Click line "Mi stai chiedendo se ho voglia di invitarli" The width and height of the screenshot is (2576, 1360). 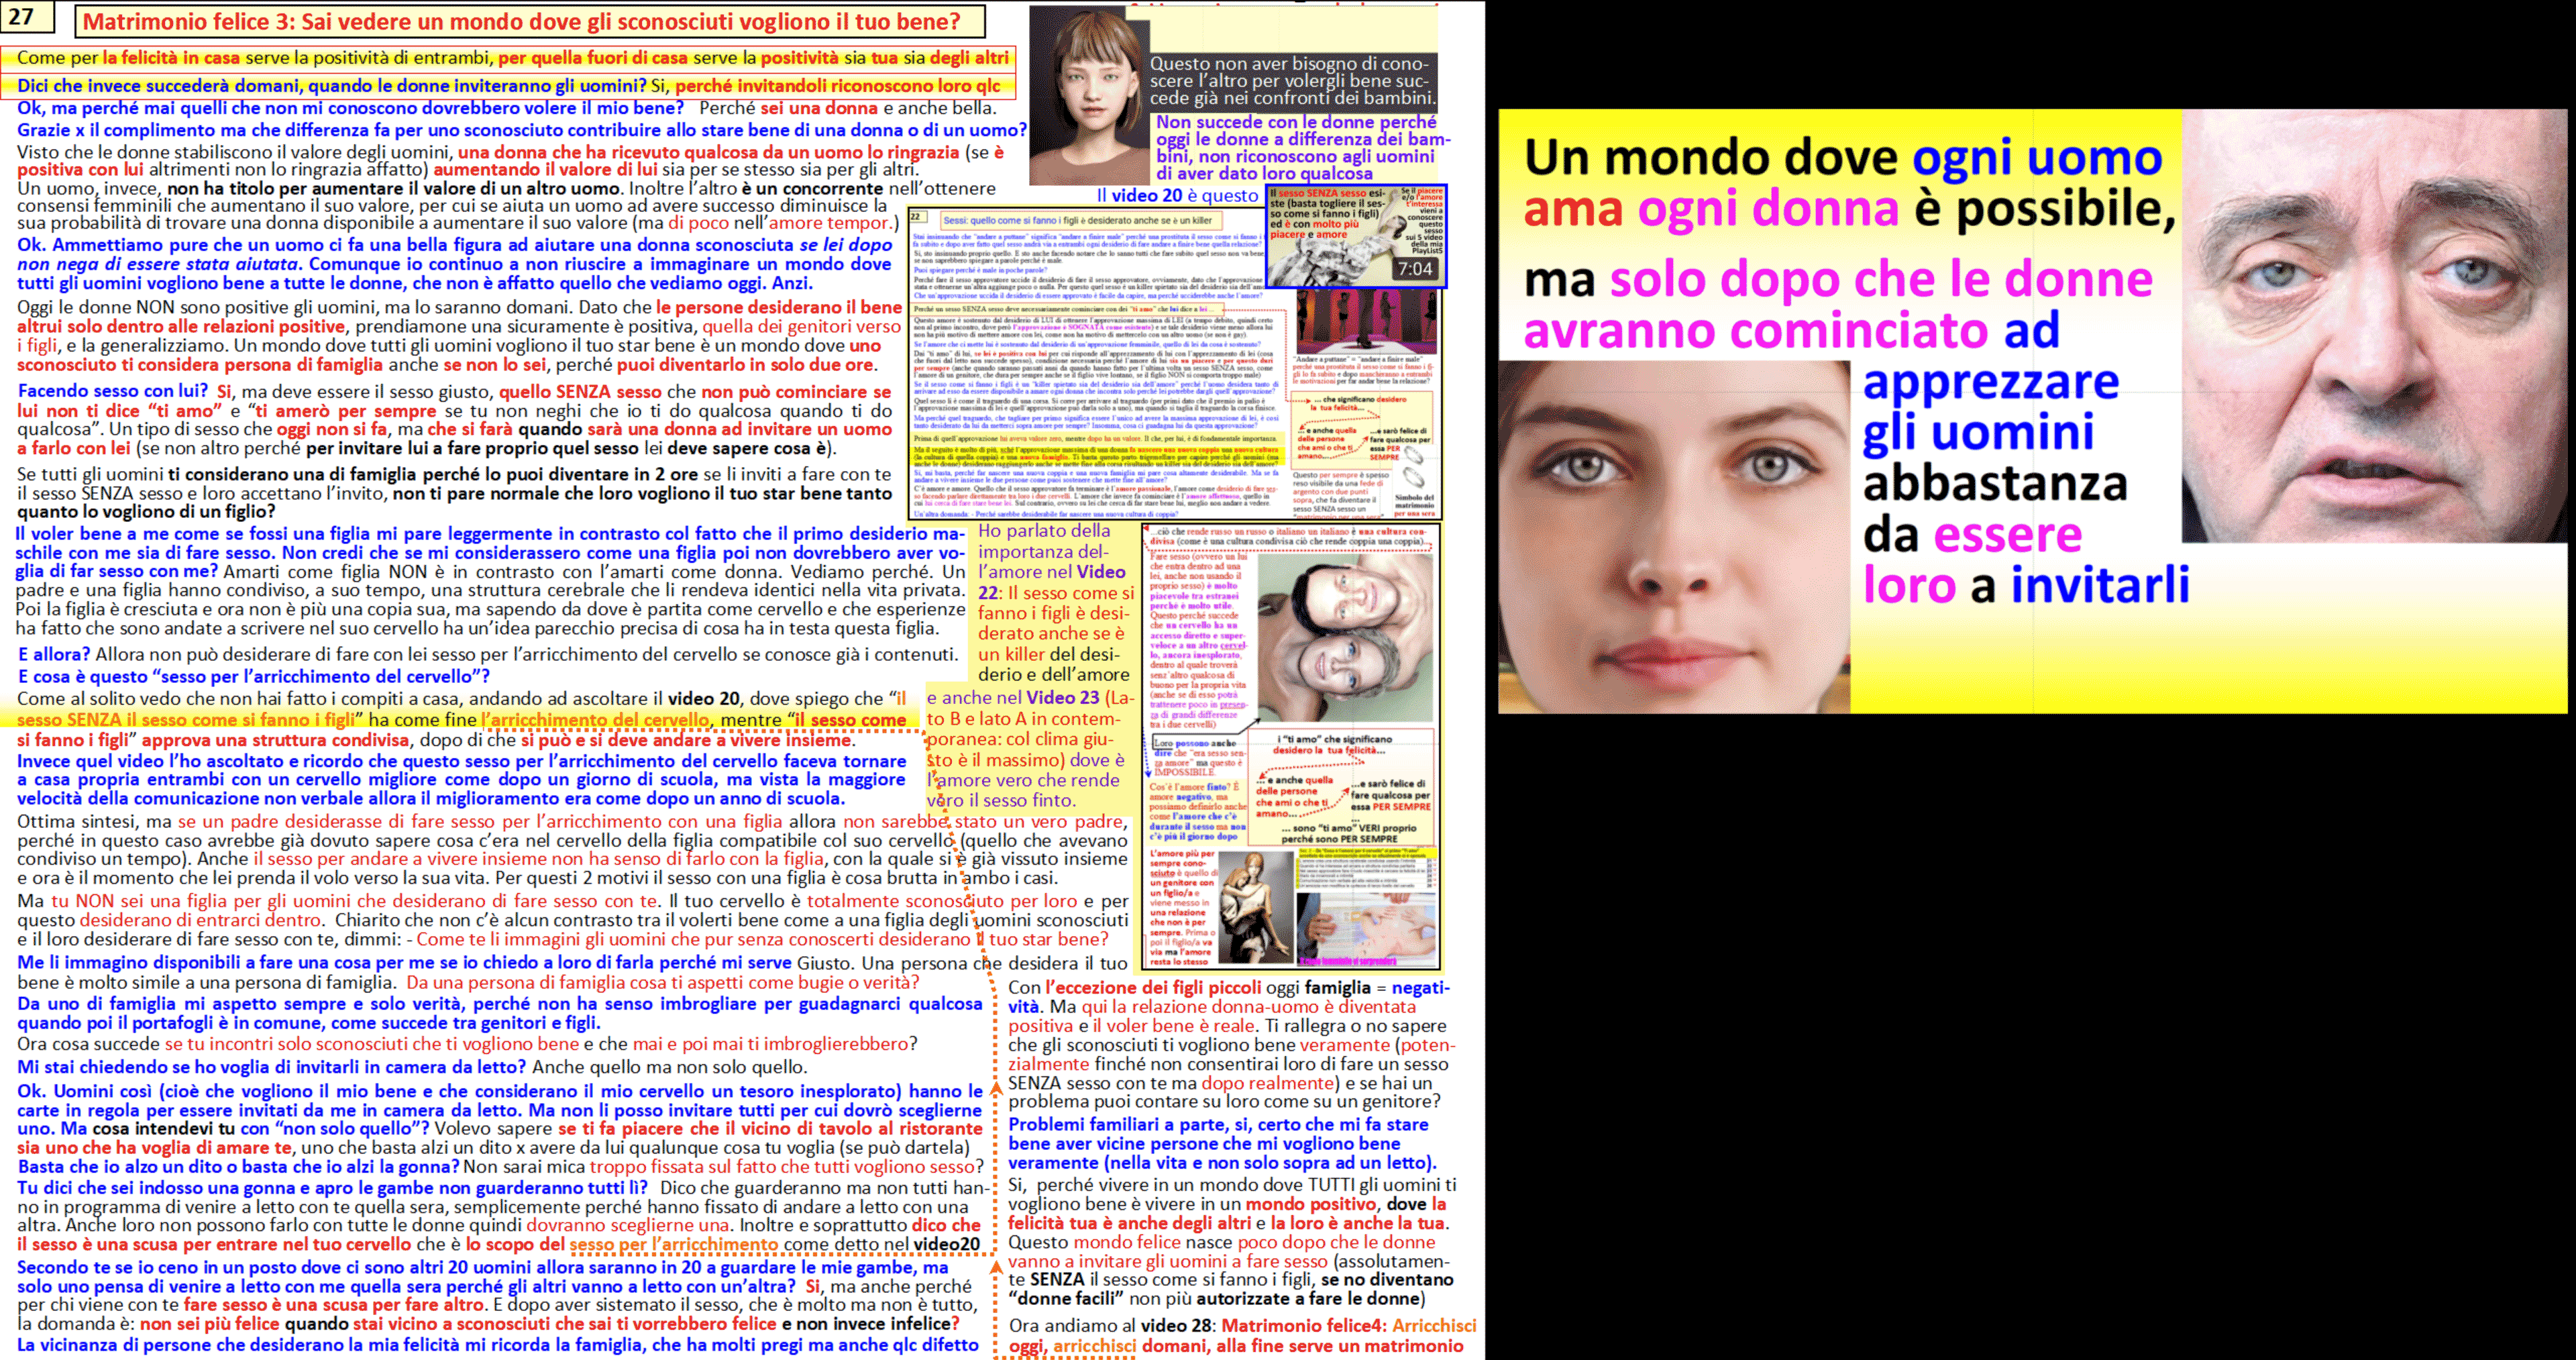(411, 1067)
